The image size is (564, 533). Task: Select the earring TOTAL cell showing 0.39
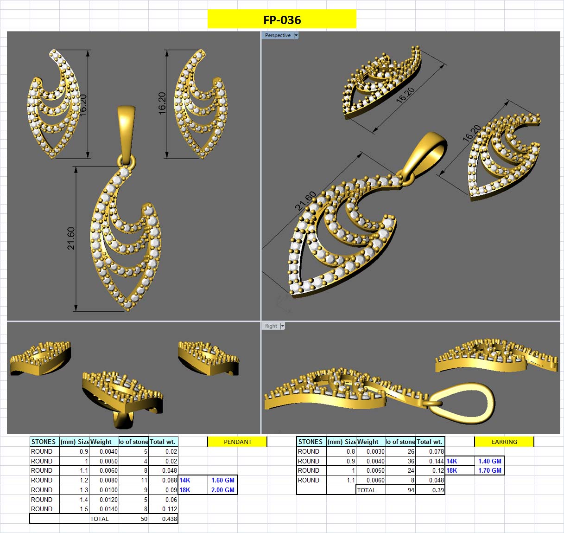(430, 490)
